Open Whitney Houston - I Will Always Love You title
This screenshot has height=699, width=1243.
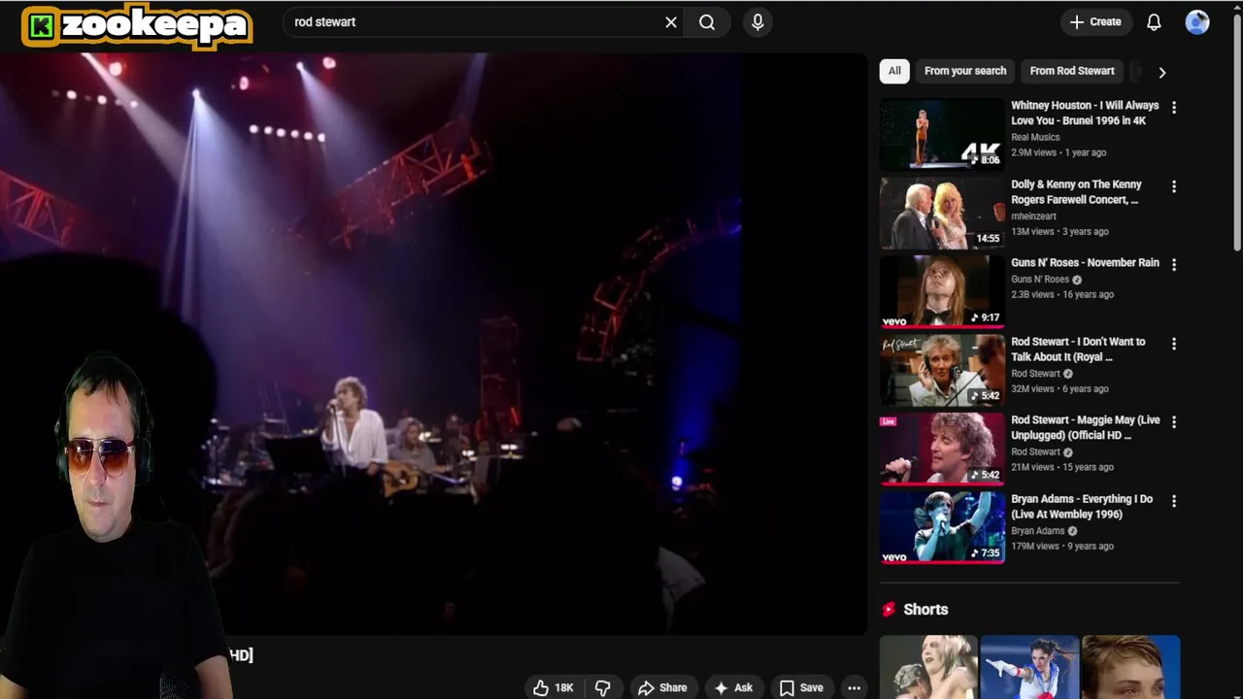[x=1085, y=113]
